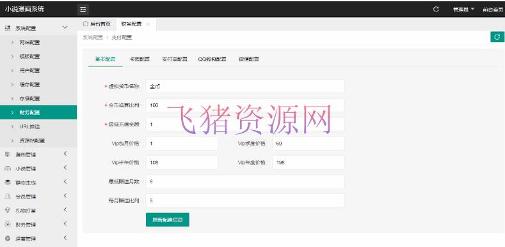Focus the Vip半年价格 input field
Image resolution: width=505 pixels, height=247 pixels.
182,163
